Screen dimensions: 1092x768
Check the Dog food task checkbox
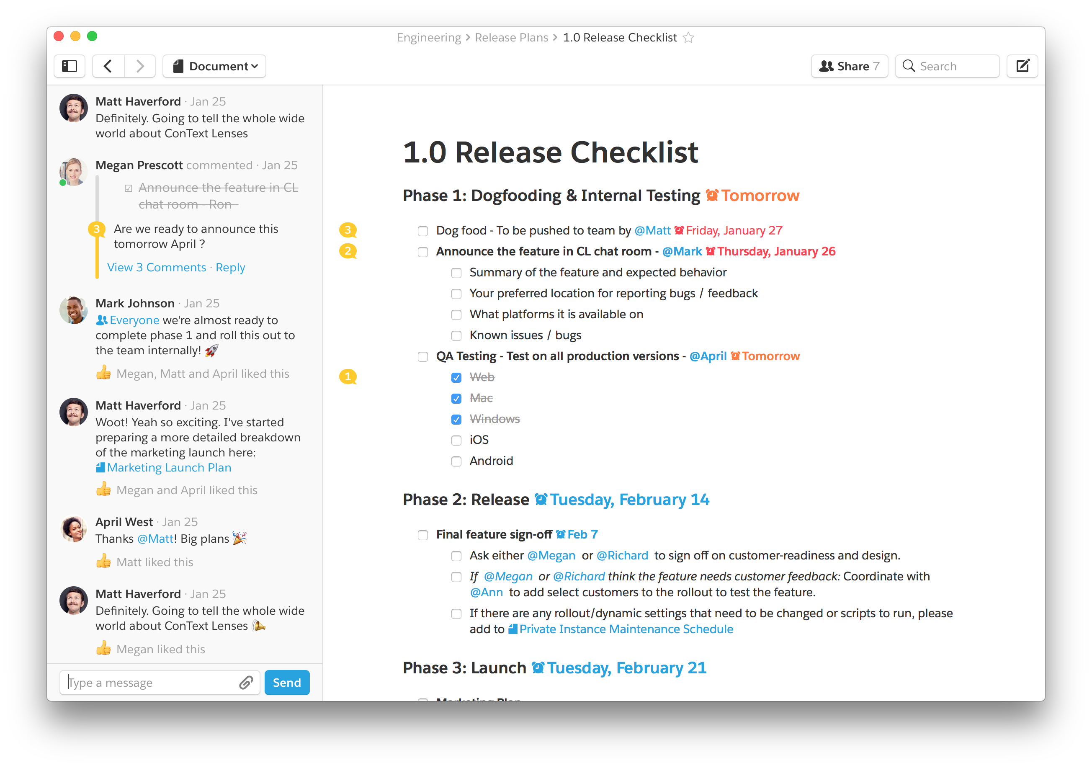[x=423, y=231]
